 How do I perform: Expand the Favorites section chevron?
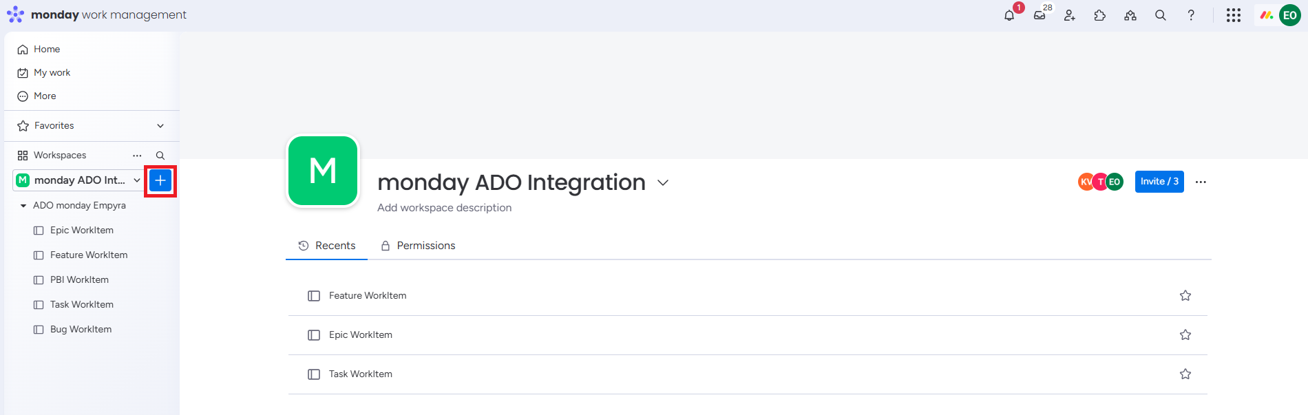[160, 126]
